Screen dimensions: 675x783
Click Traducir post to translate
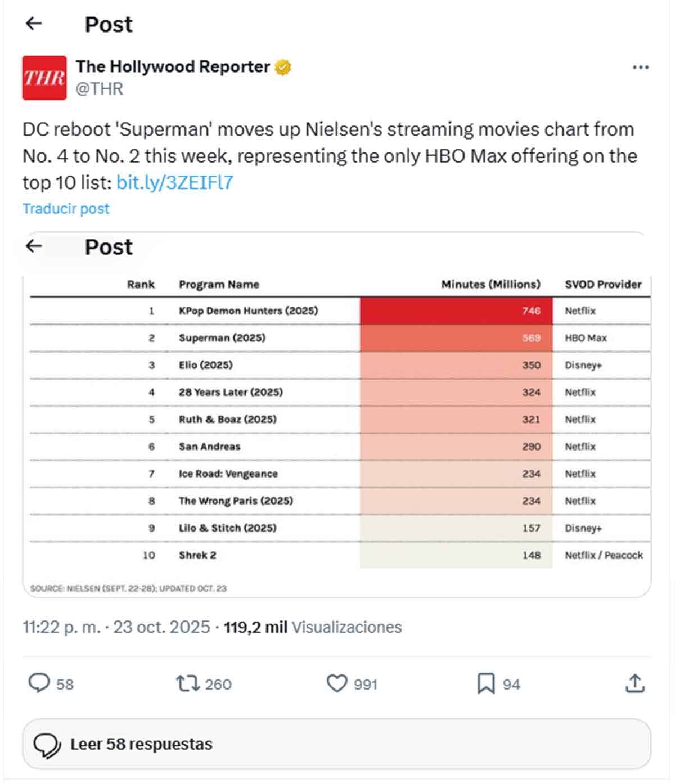(66, 209)
